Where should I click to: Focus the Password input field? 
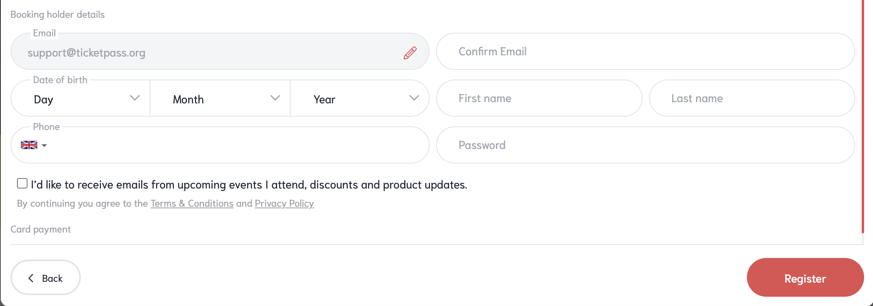point(645,145)
